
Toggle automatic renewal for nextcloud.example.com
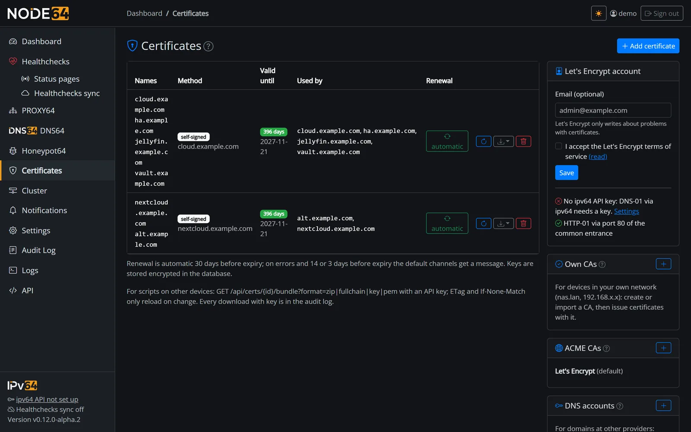[447, 223]
